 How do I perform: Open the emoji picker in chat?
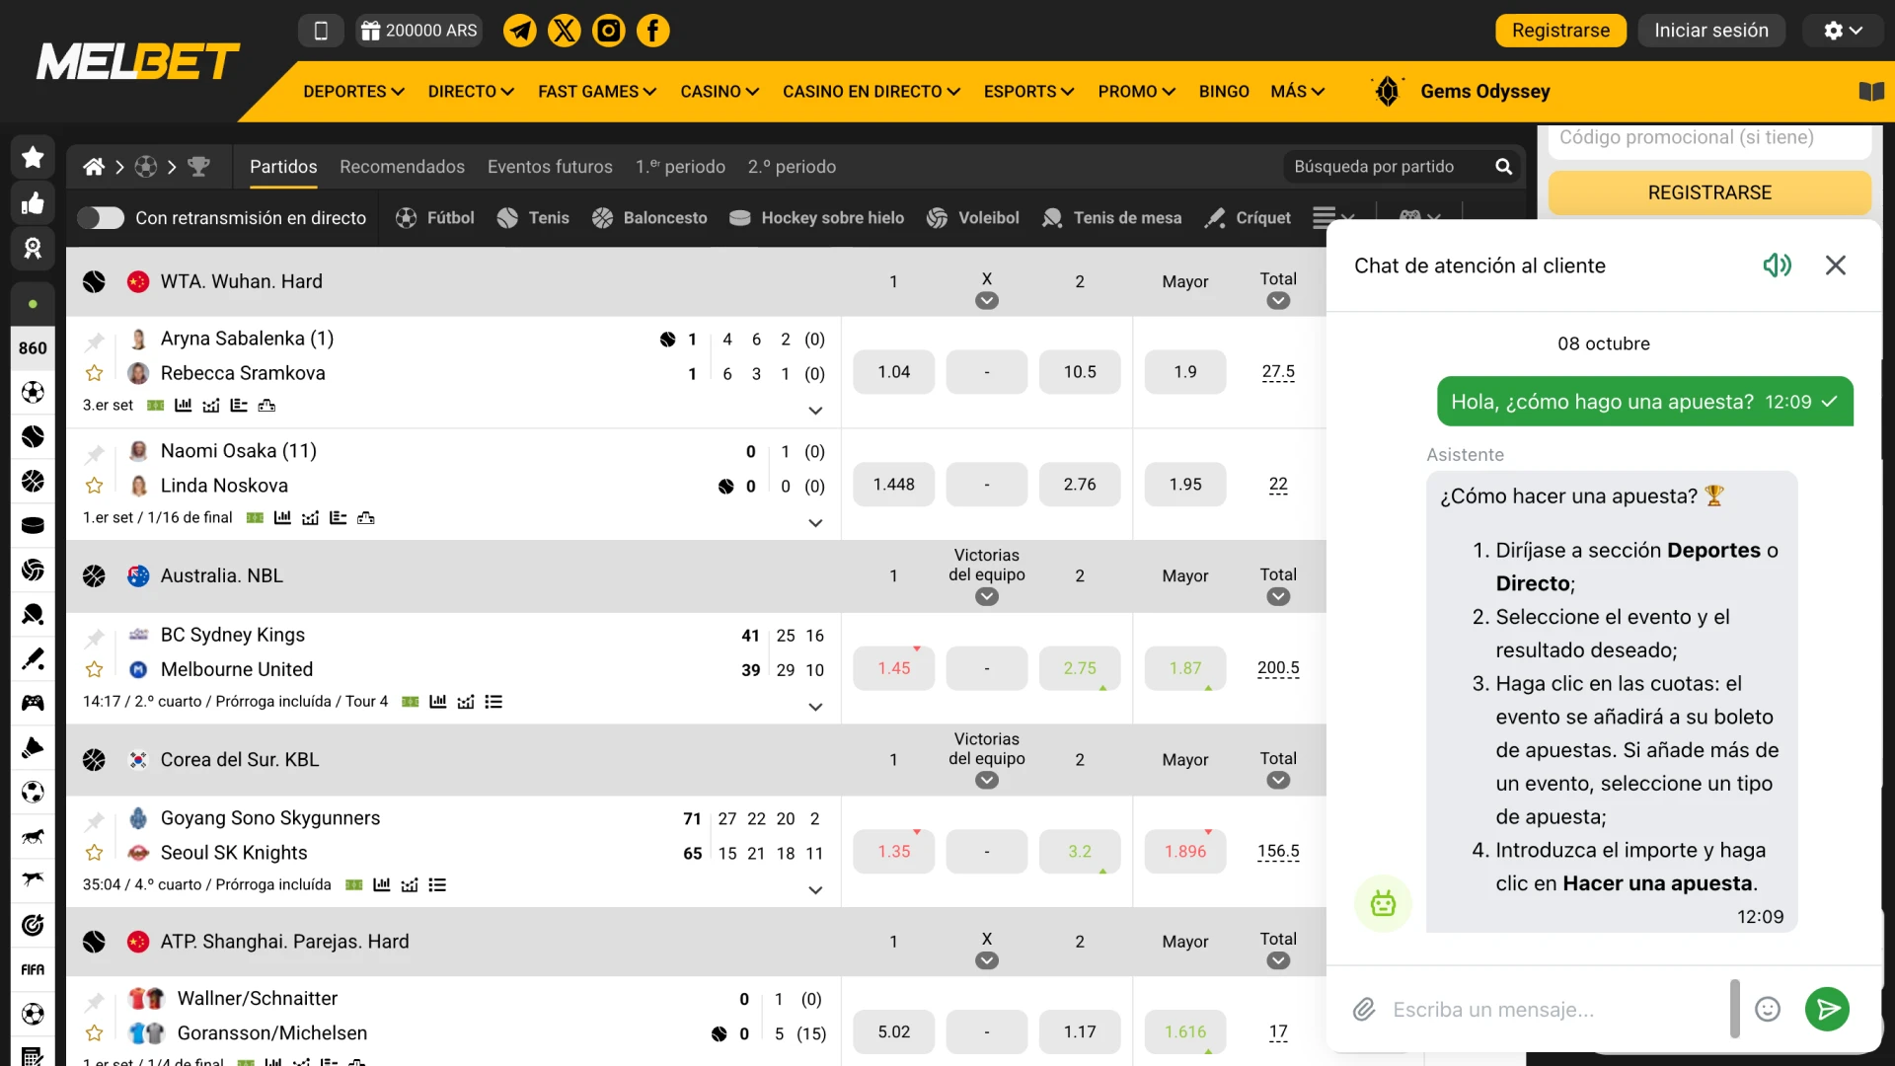pos(1767,1009)
